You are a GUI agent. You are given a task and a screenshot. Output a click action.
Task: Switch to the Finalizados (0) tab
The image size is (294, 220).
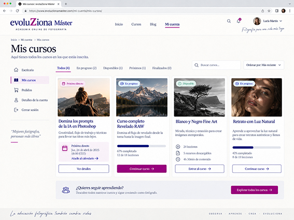pos(162,68)
